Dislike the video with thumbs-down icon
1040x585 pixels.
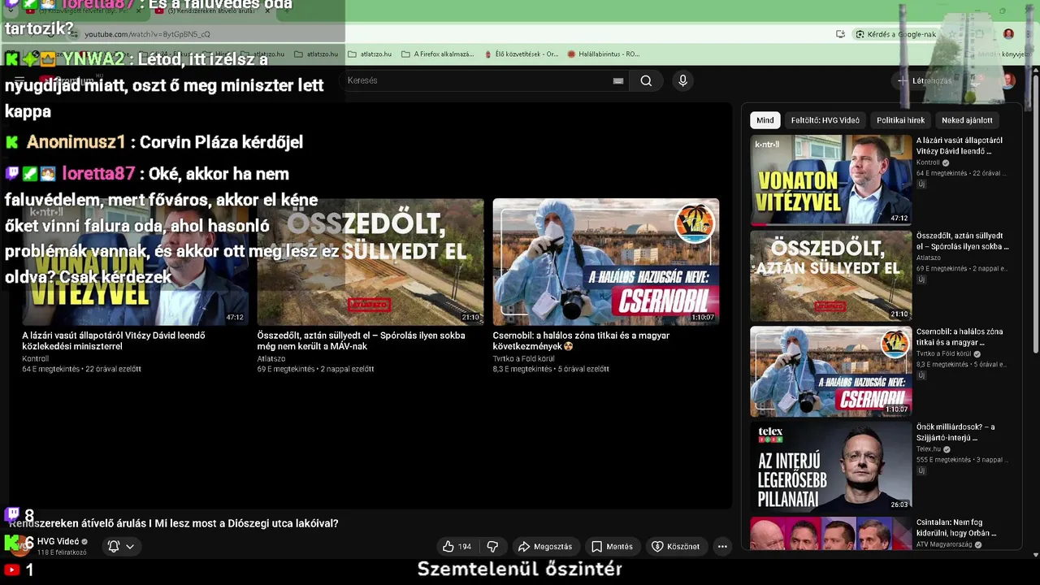click(x=492, y=546)
